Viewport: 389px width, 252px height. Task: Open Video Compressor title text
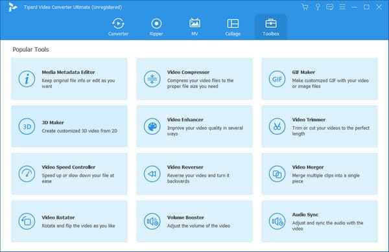pyautogui.click(x=188, y=72)
